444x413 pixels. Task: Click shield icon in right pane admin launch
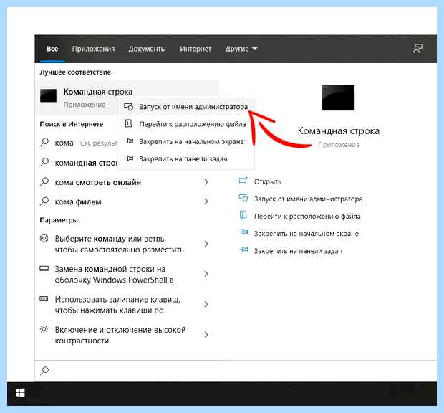(x=243, y=198)
